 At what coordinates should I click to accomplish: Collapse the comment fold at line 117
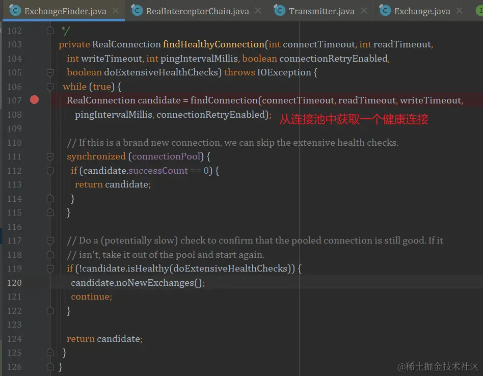tap(50, 240)
